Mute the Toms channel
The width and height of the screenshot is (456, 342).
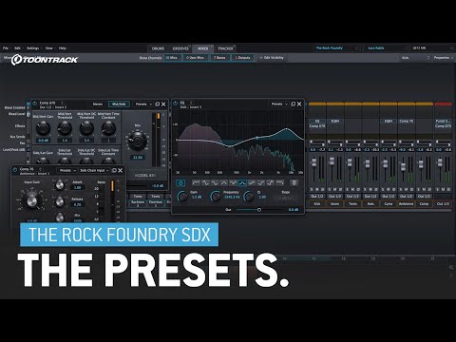pyautogui.click(x=352, y=189)
